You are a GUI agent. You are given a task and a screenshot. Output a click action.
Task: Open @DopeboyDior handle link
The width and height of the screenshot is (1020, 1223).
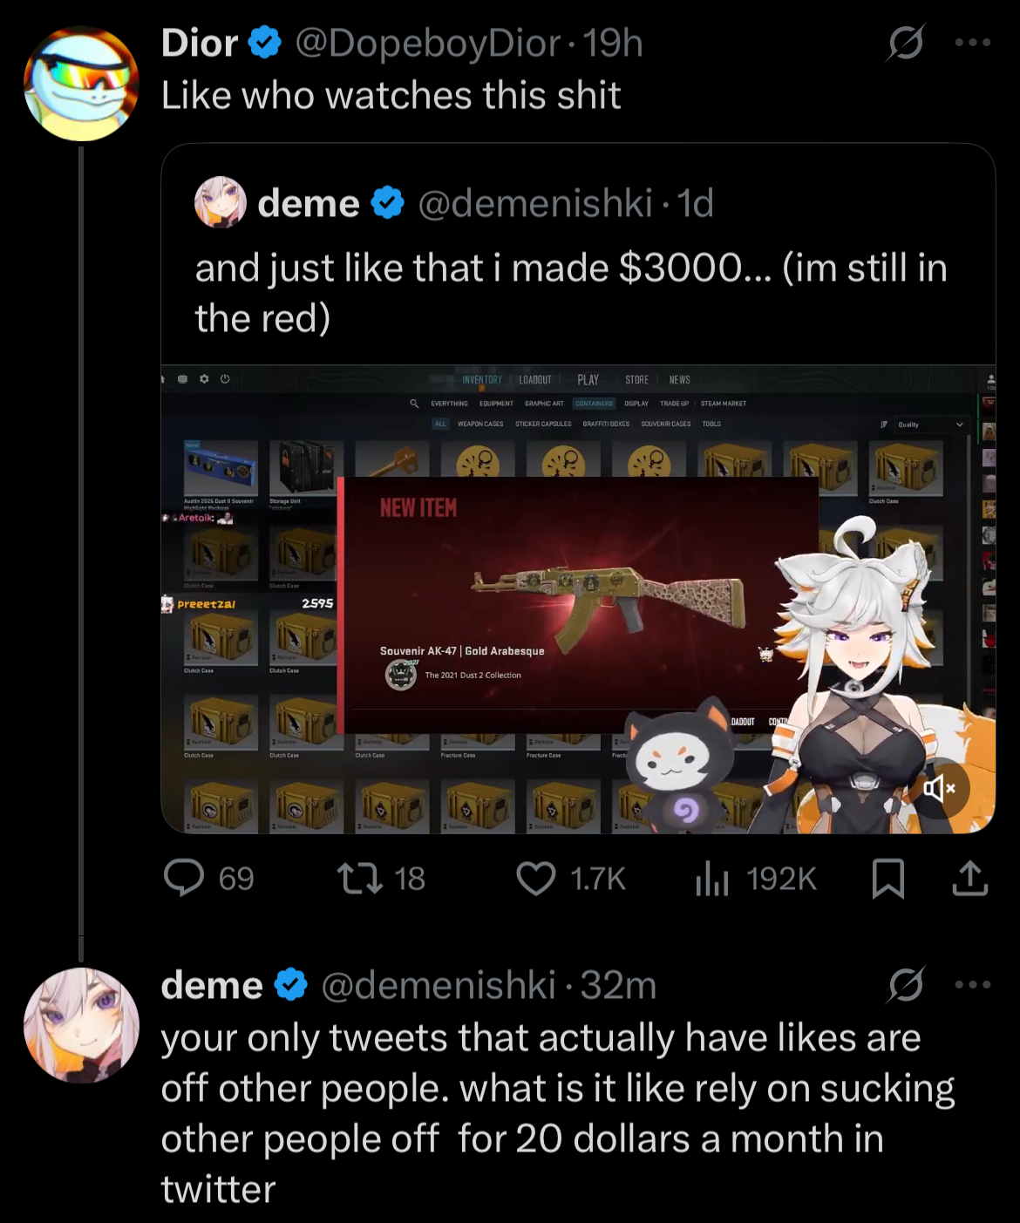tap(428, 43)
